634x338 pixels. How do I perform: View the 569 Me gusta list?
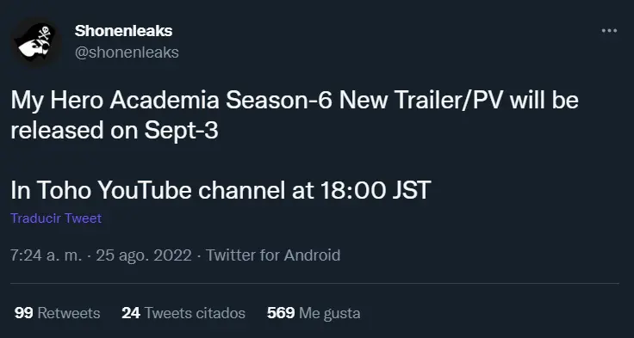314,313
